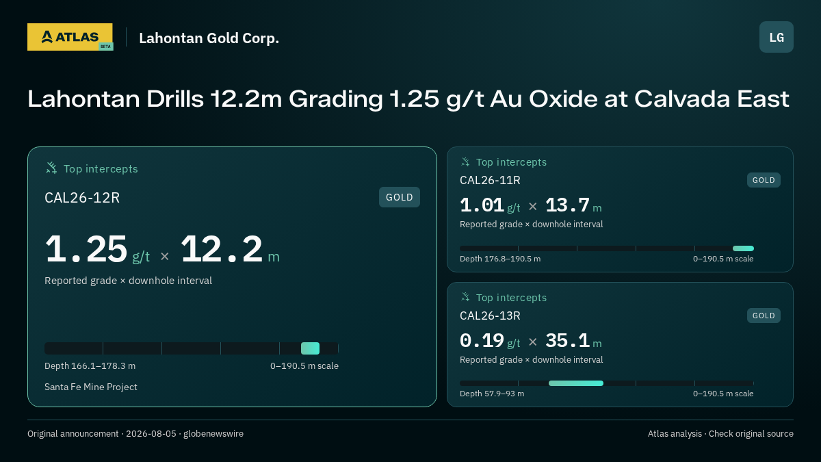Click the 0.19 g/t grade value
Viewport: 821px width, 462px height.
tap(490, 341)
